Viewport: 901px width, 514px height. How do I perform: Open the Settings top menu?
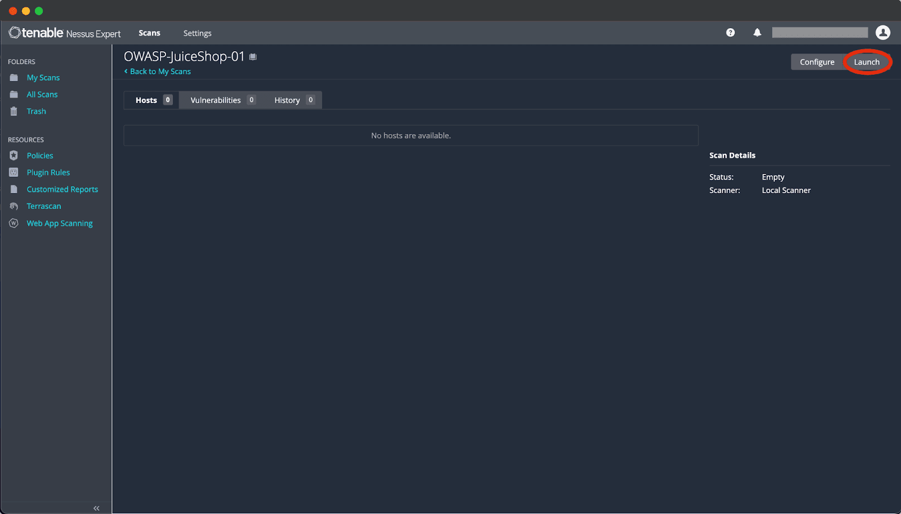pos(198,33)
